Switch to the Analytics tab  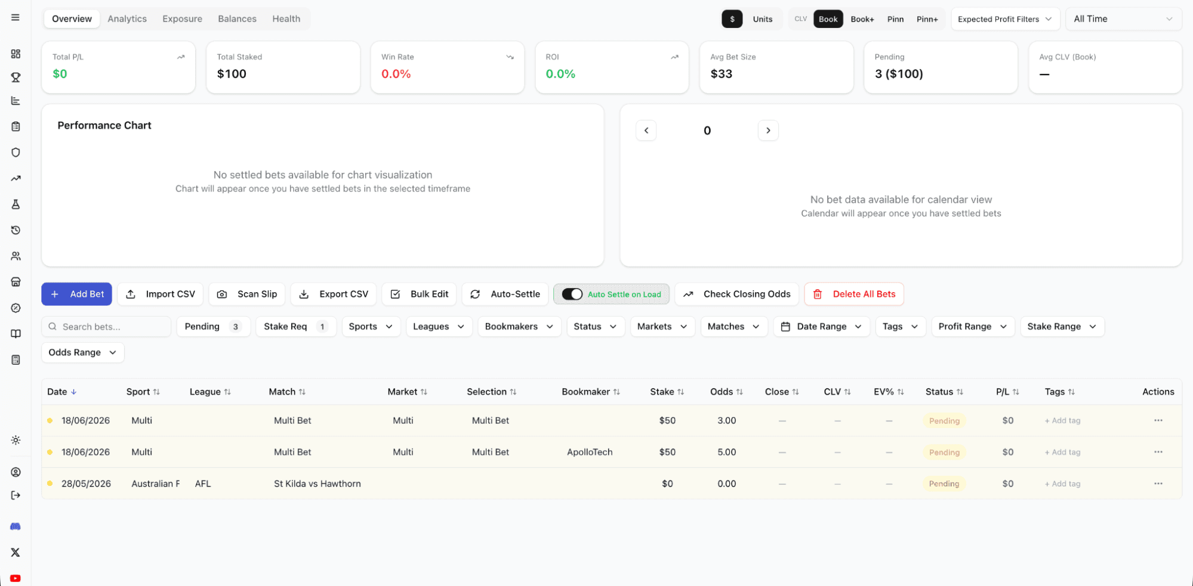(x=127, y=19)
